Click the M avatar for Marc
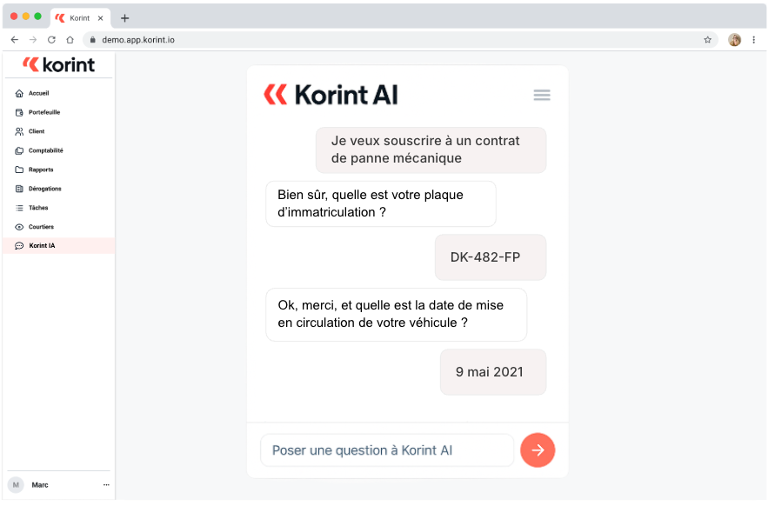This screenshot has height=506, width=775. tap(16, 485)
